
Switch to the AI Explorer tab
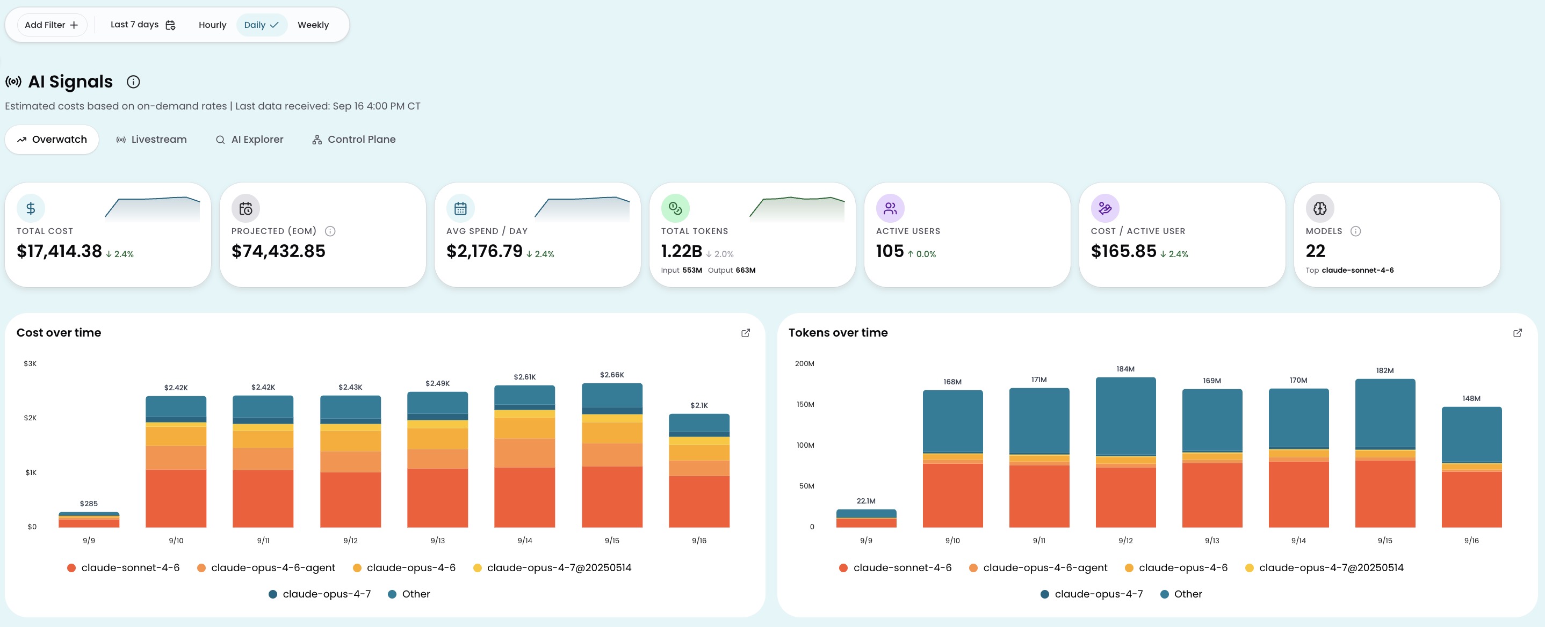[249, 140]
